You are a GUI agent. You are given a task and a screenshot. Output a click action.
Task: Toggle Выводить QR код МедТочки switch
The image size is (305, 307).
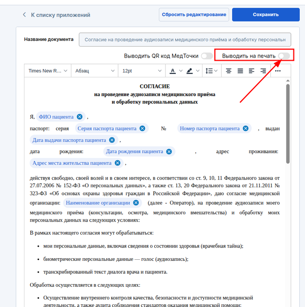pyautogui.click(x=207, y=56)
